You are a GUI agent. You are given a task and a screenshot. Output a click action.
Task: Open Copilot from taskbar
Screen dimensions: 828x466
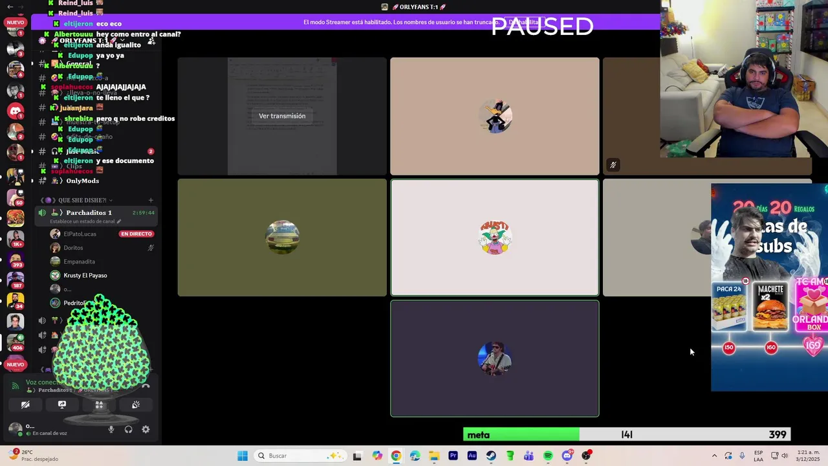pyautogui.click(x=377, y=456)
